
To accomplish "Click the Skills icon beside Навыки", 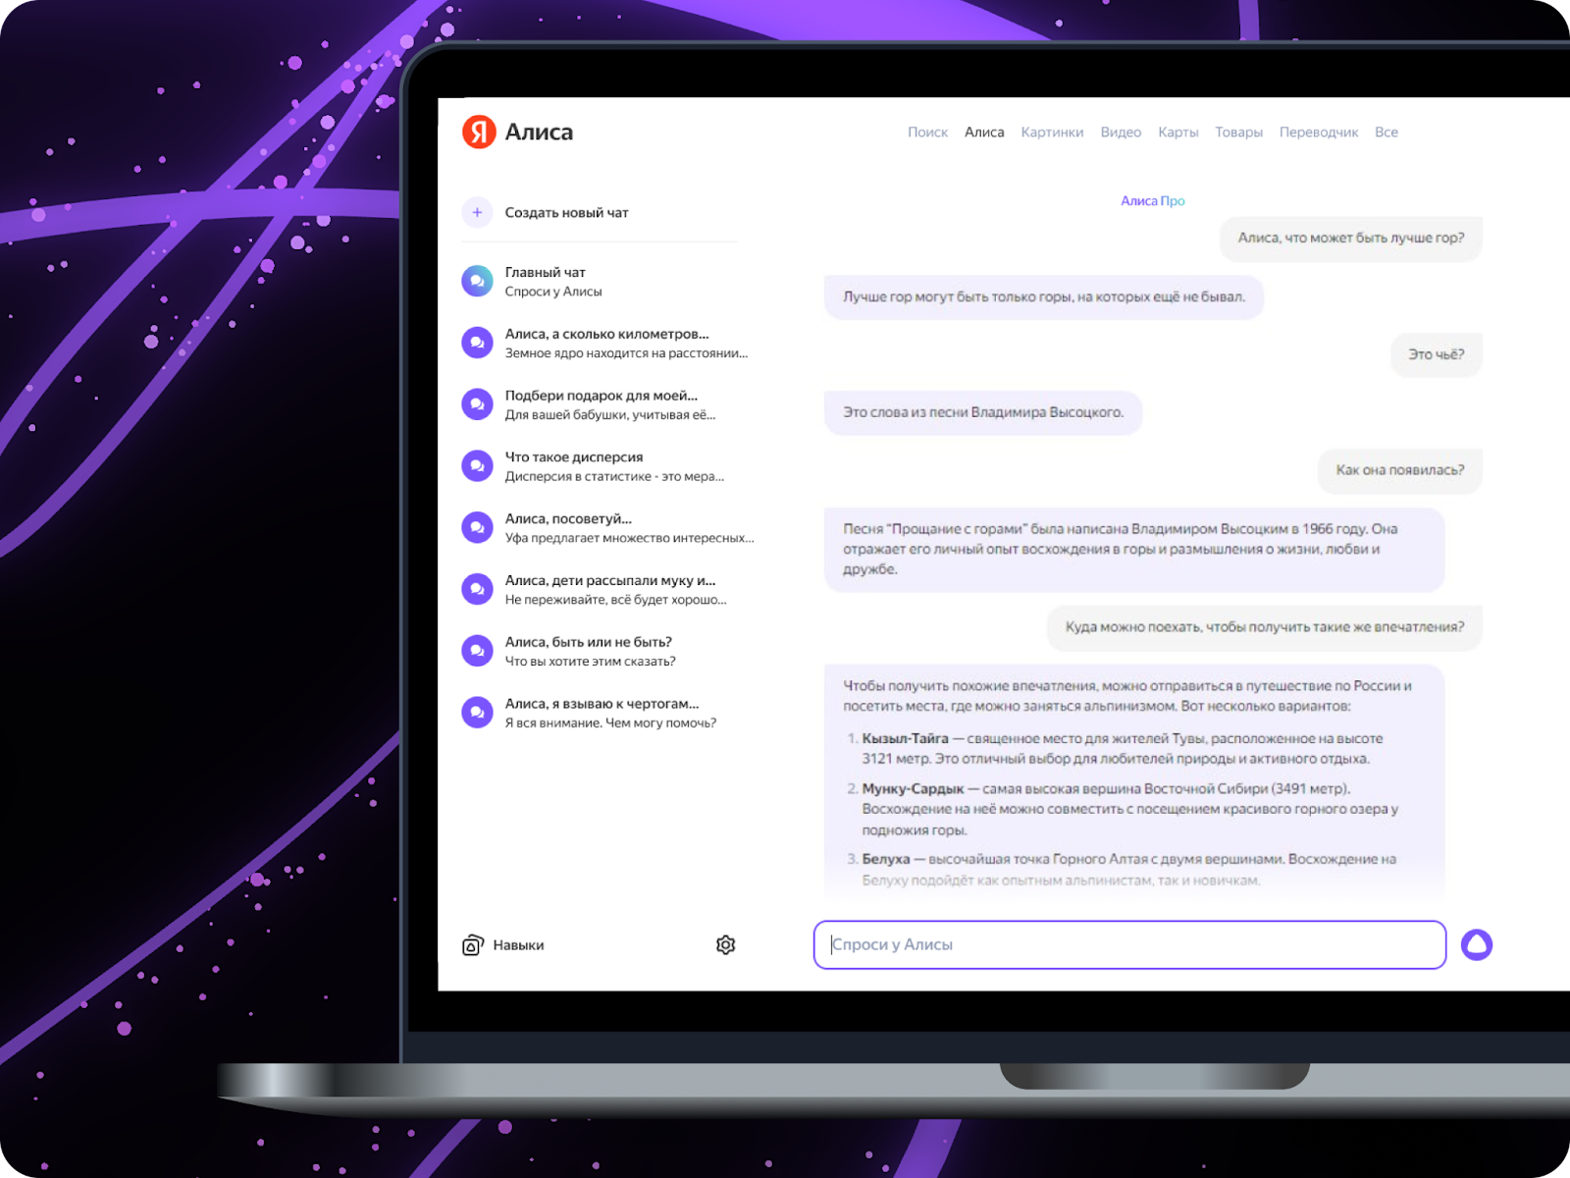I will pyautogui.click(x=473, y=945).
